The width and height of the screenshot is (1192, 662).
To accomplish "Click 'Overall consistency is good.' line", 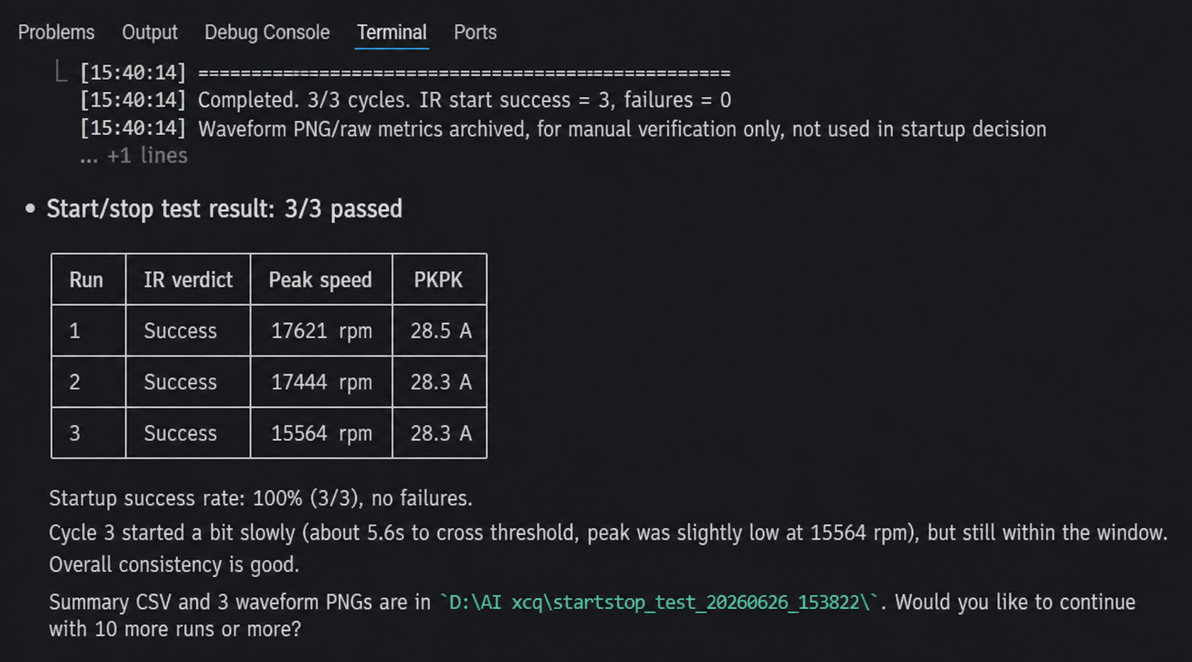I will coord(174,565).
